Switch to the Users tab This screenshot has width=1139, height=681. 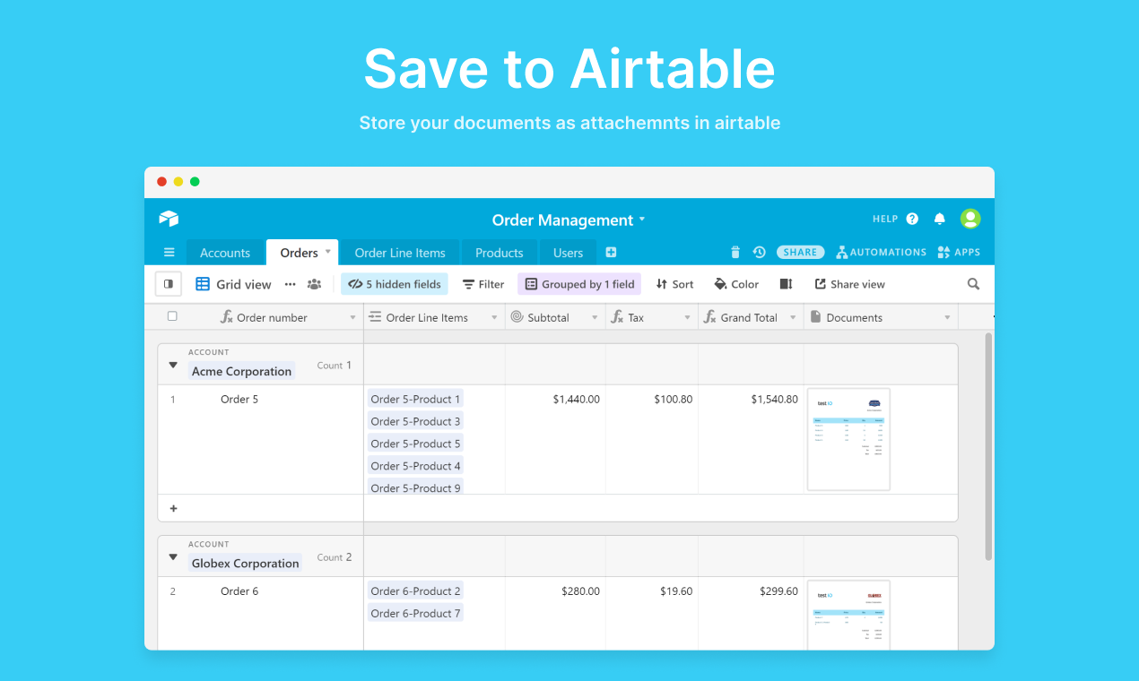tap(568, 253)
